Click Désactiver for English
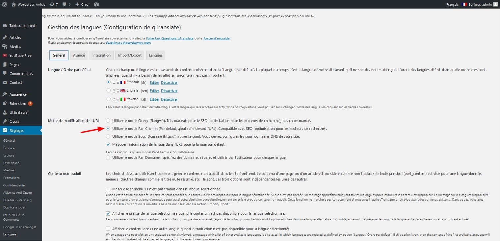Image resolution: width=500 pixels, height=241 pixels. tap(169, 91)
